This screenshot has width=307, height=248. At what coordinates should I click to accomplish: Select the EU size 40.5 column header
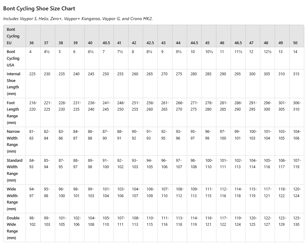(106, 43)
